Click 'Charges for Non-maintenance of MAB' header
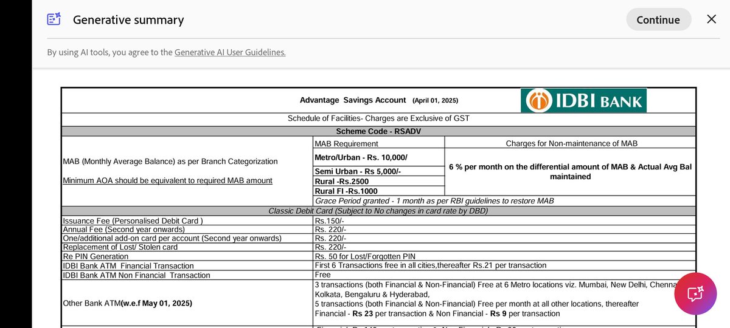Screen dimensions: 730x328 (572, 144)
